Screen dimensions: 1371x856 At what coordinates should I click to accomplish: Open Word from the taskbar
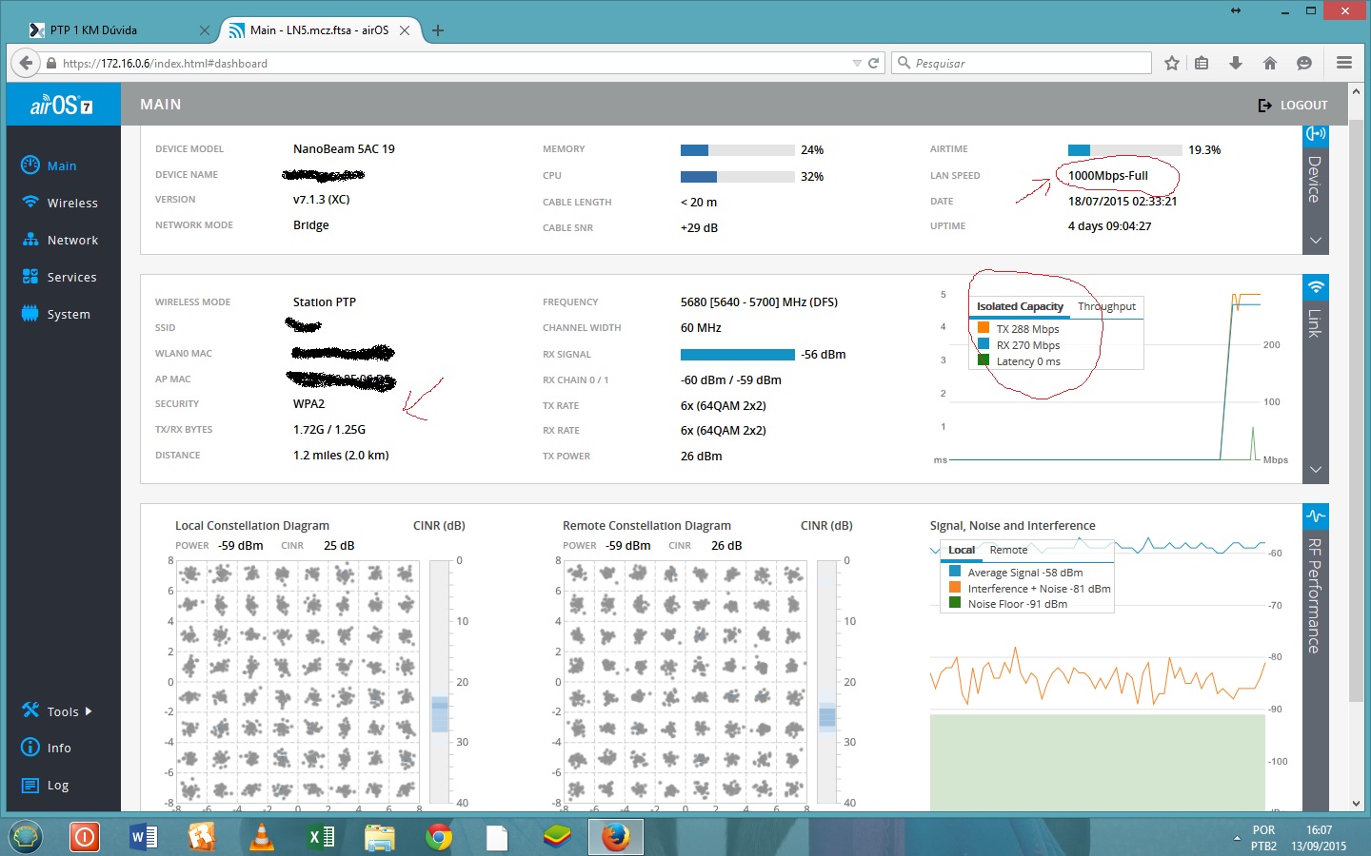coord(143,837)
